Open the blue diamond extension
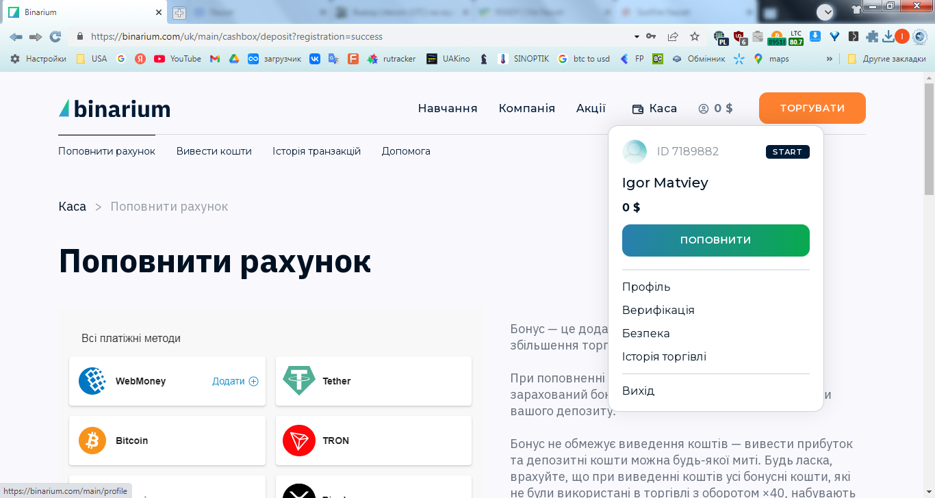 tap(834, 36)
